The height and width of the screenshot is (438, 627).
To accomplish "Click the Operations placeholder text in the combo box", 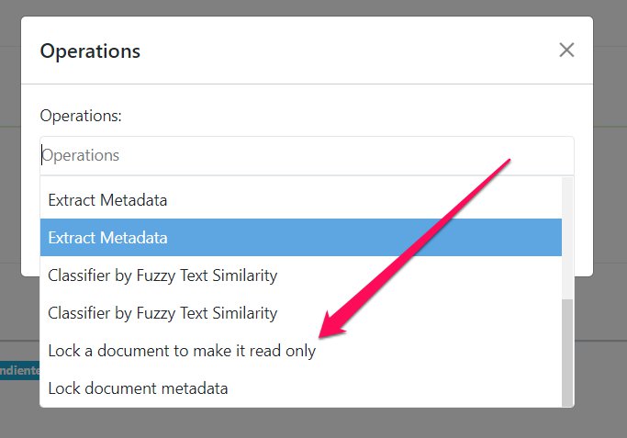I will 81,155.
